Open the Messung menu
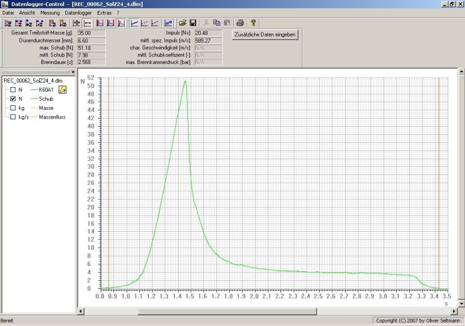The width and height of the screenshot is (465, 326). point(49,12)
